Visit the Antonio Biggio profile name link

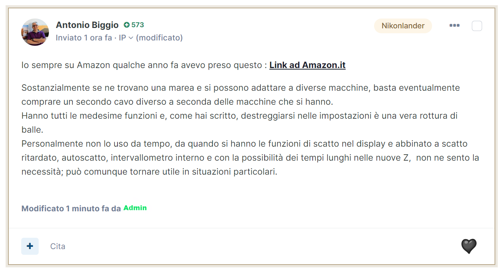tap(87, 25)
